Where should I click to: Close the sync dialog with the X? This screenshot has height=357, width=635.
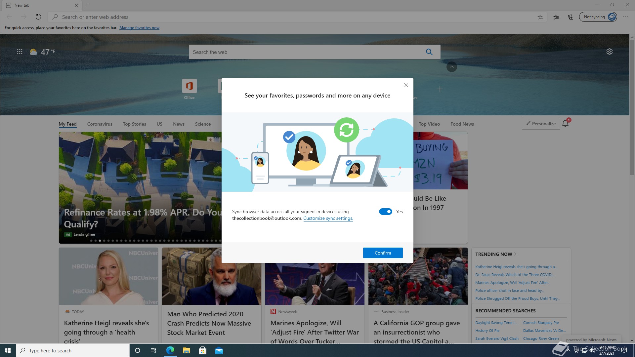click(x=406, y=85)
